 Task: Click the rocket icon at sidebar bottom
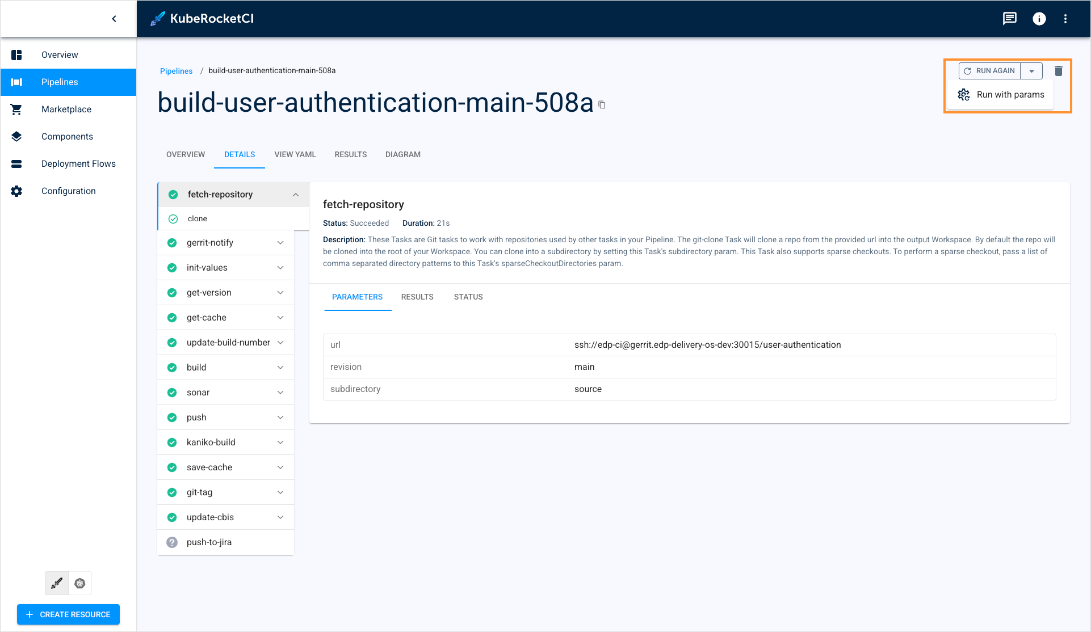point(57,583)
